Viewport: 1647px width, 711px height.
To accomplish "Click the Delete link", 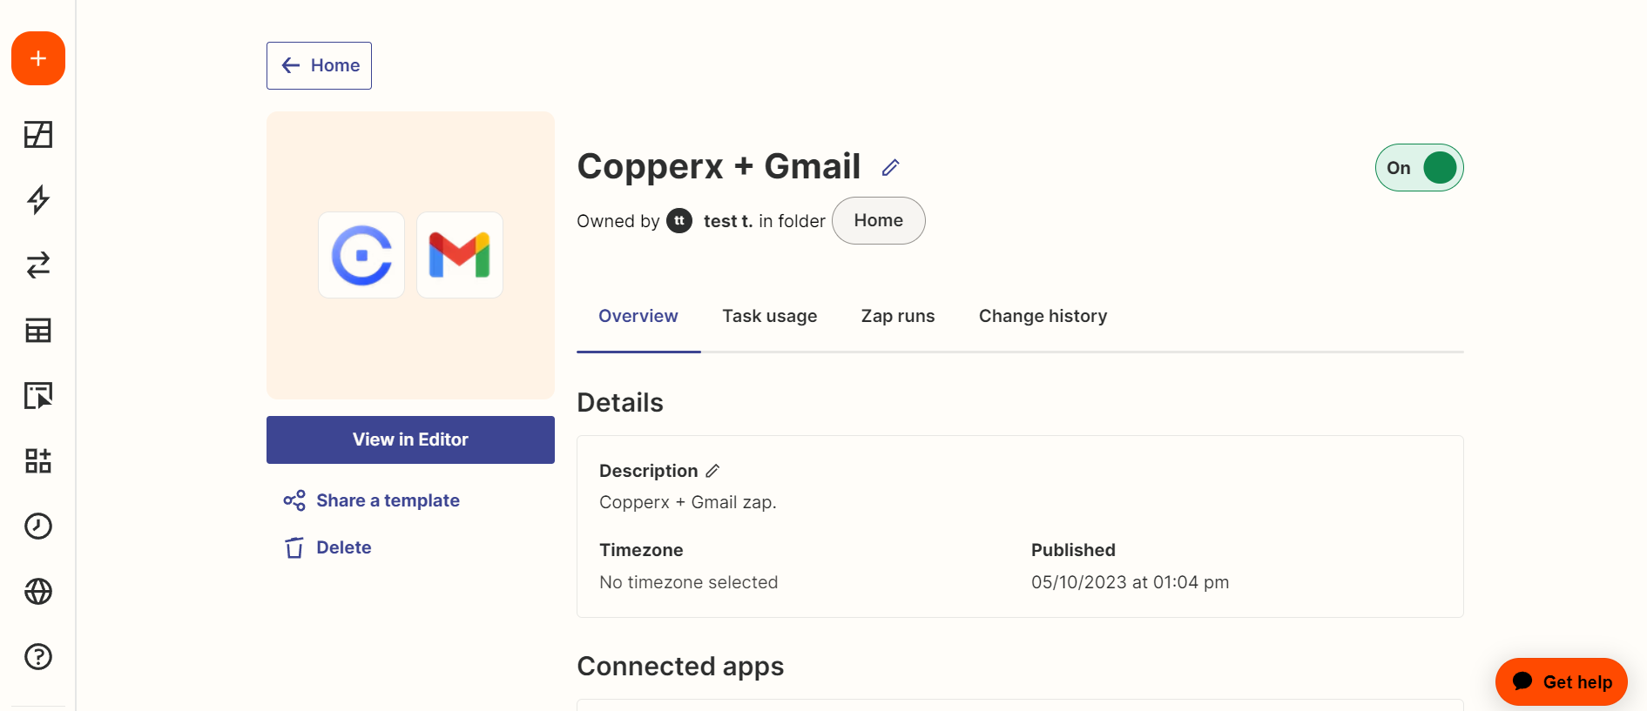I will tap(327, 547).
